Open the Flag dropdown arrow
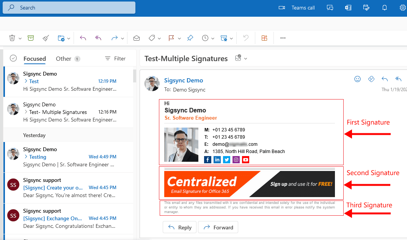Screen dimensions: 407x240 (179, 38)
